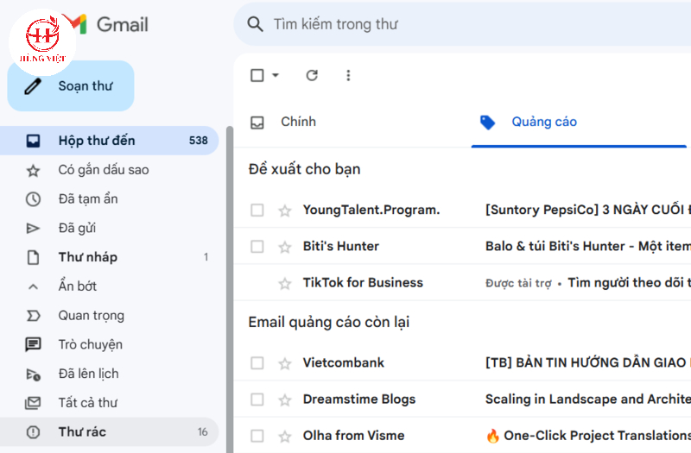Open Quan trọng label
This screenshot has height=453, width=691.
(110, 315)
